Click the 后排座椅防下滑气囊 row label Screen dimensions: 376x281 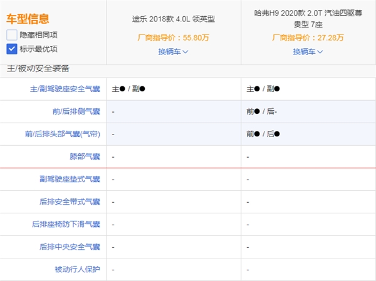[x=65, y=225]
